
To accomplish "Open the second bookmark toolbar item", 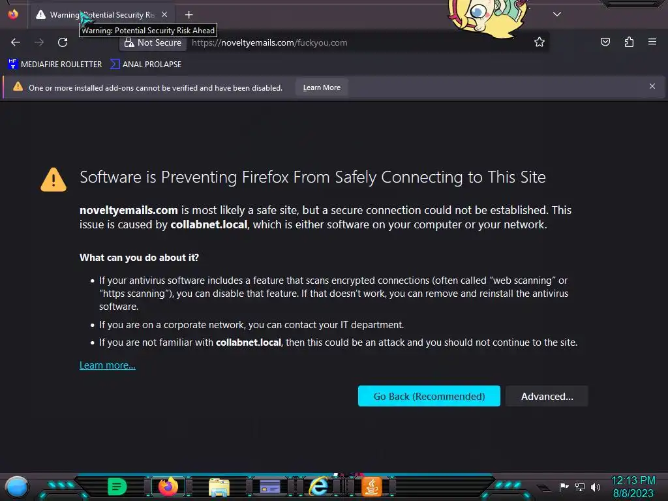I will coord(145,65).
